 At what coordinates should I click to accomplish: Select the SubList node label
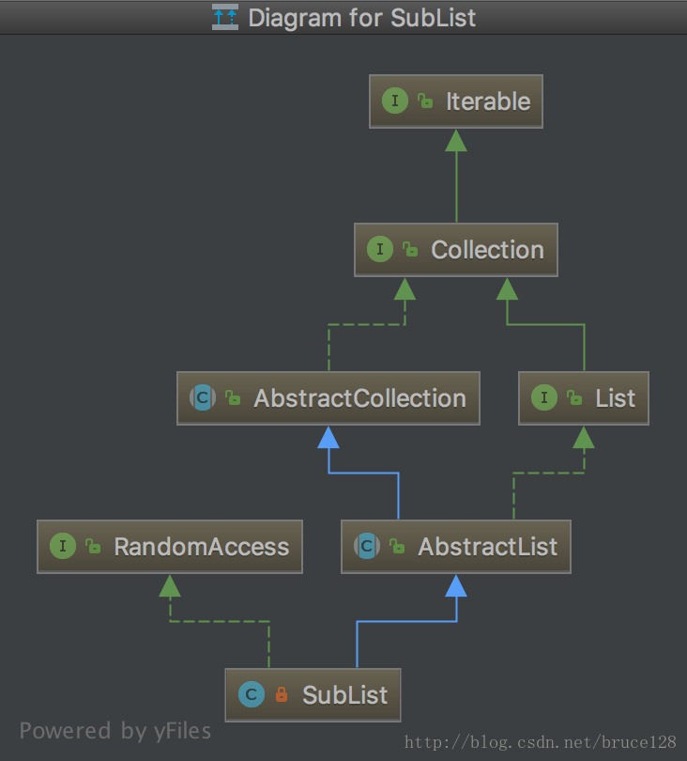[345, 695]
